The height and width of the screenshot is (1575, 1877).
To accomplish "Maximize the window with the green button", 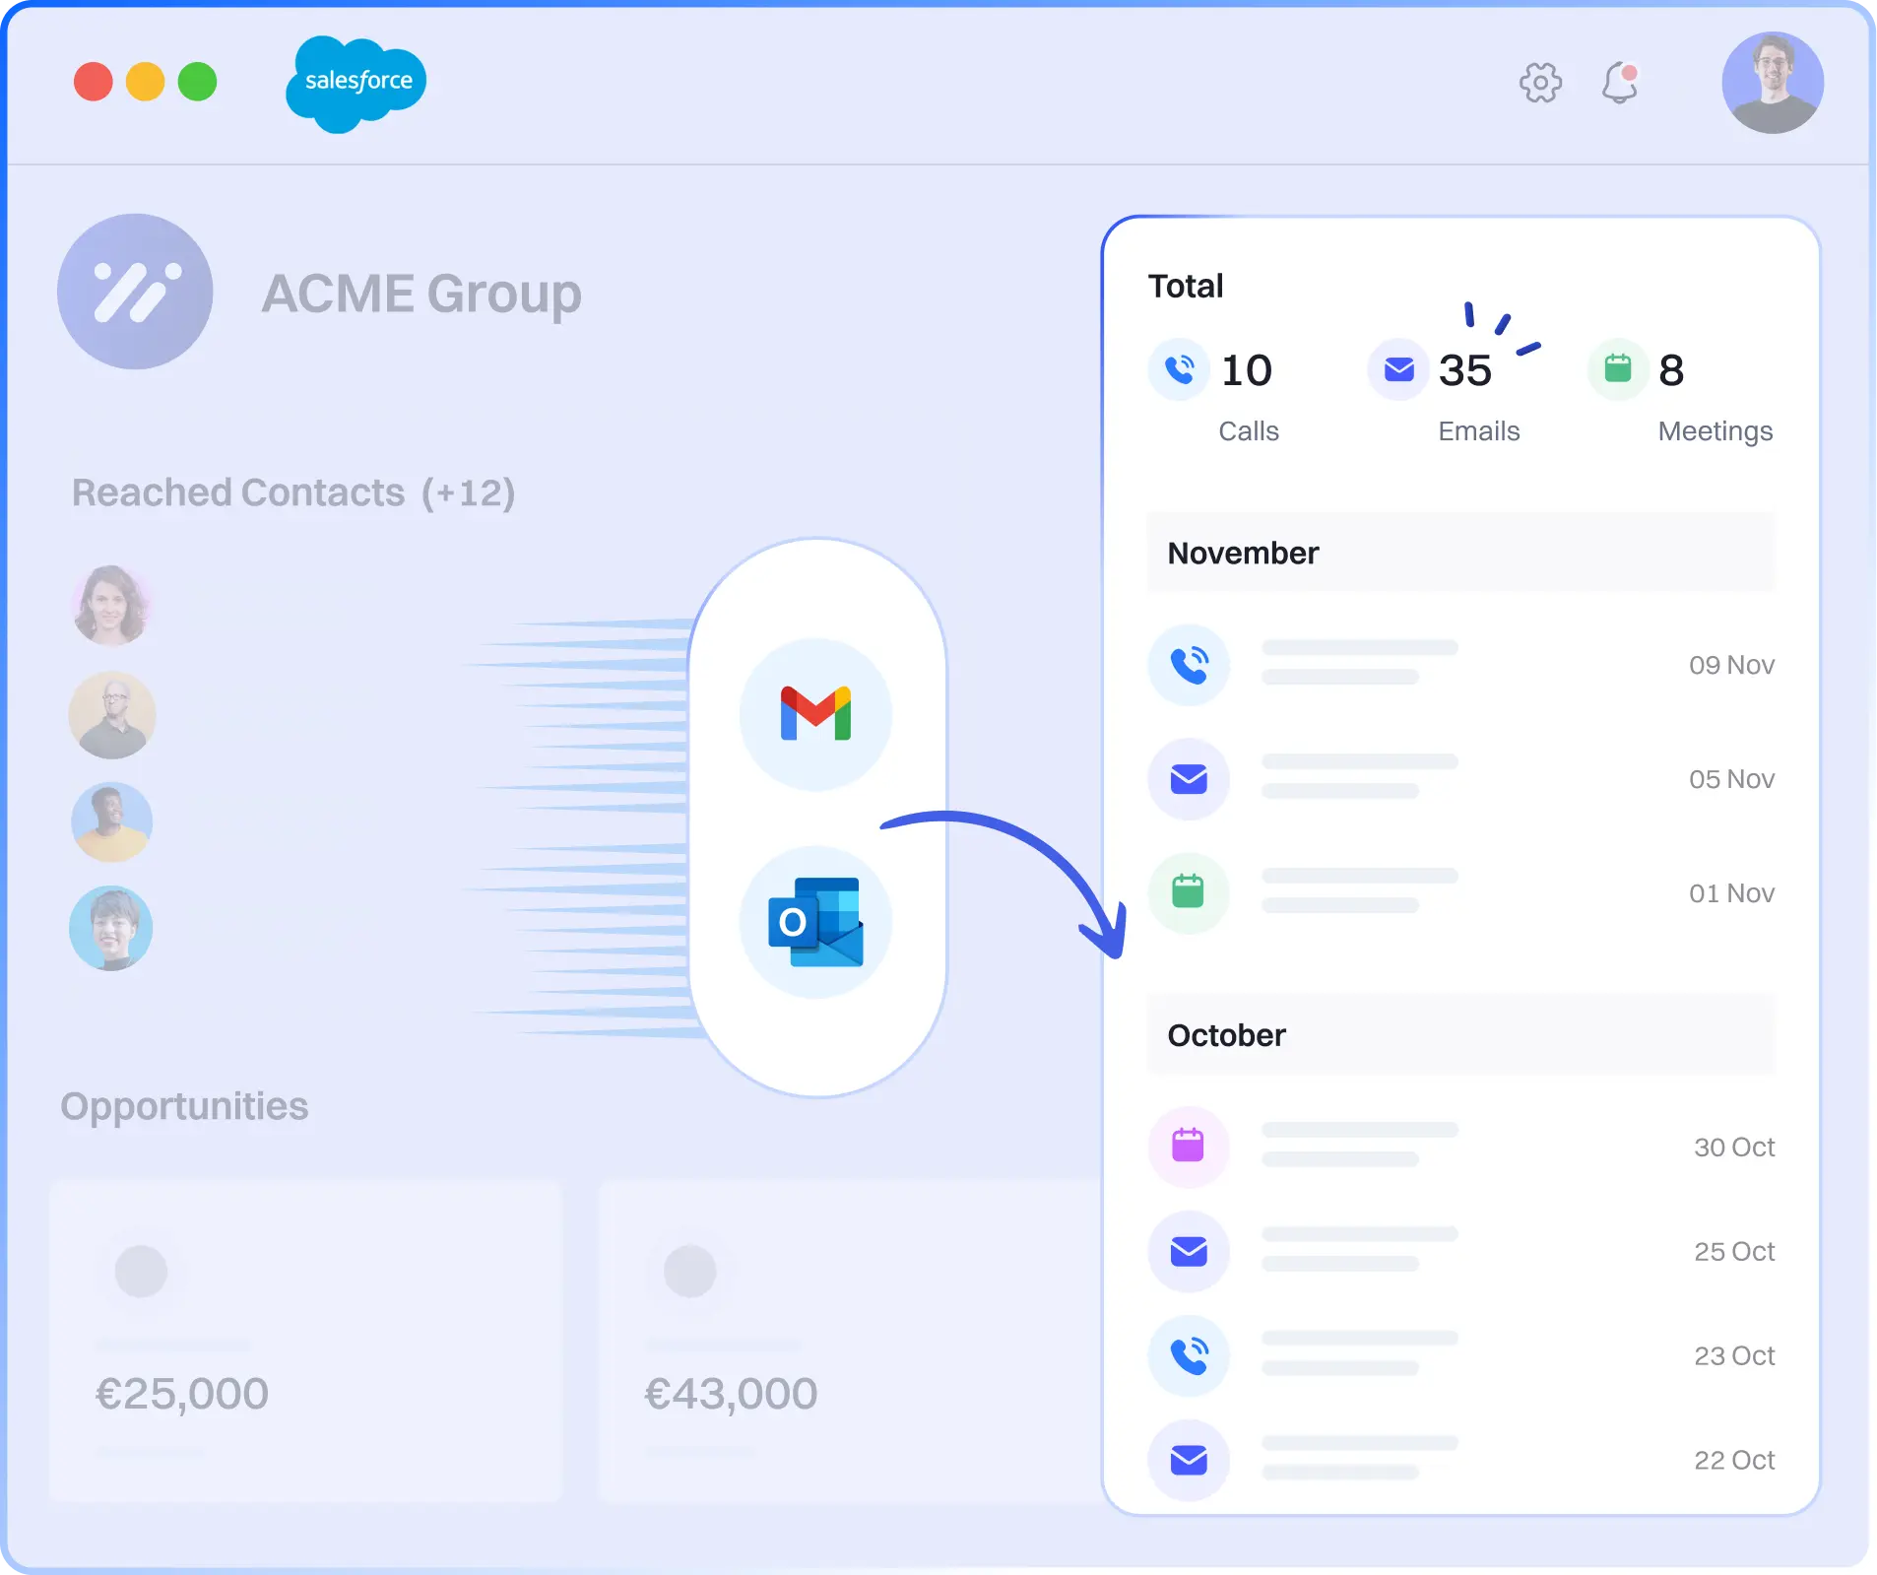I will [x=197, y=82].
